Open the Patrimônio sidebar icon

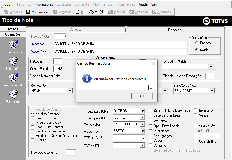tap(13, 94)
